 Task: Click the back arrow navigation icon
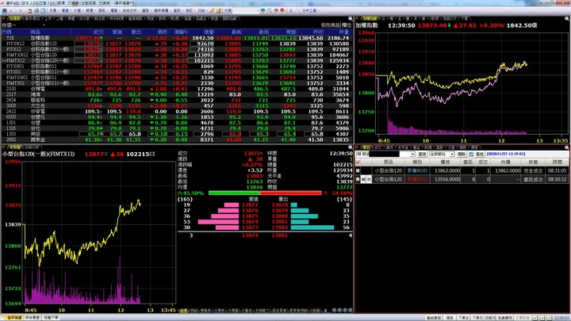click(x=11, y=10)
